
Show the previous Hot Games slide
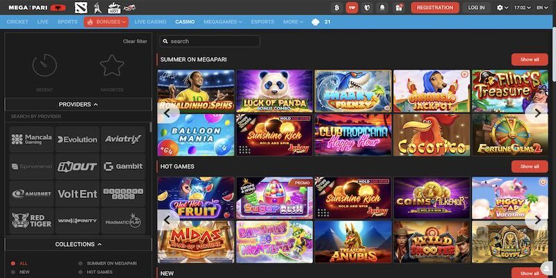click(x=167, y=220)
